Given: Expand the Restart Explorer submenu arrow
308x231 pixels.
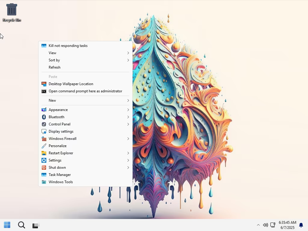Looking at the screenshot, I should click(128, 153).
